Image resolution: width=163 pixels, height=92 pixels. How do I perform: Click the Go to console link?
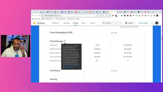(143, 23)
